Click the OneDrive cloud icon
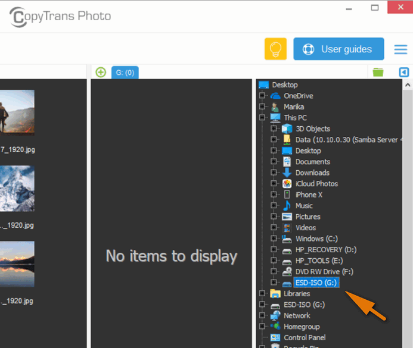Screen dimensions: 413x348 pos(275,96)
